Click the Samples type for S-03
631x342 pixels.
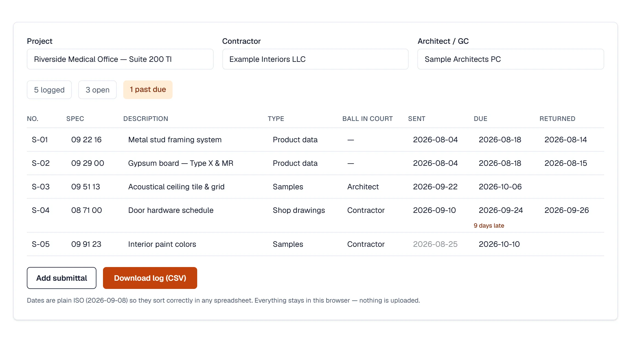click(x=288, y=187)
